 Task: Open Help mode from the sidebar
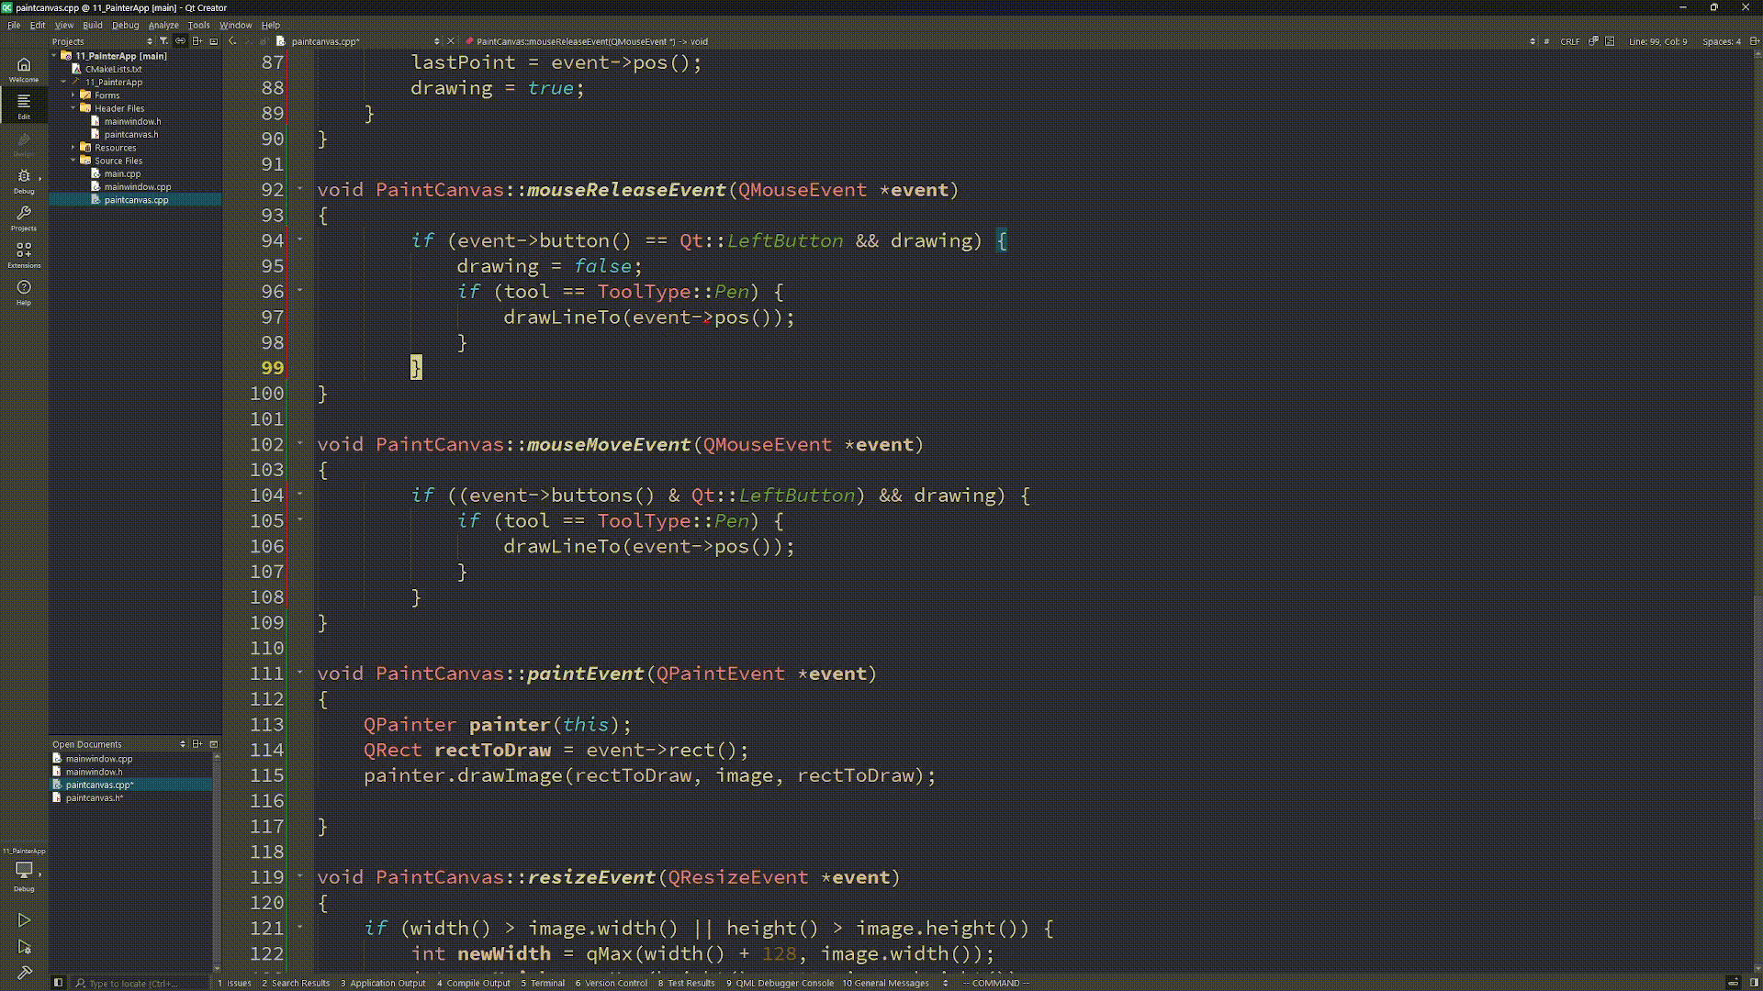24,292
